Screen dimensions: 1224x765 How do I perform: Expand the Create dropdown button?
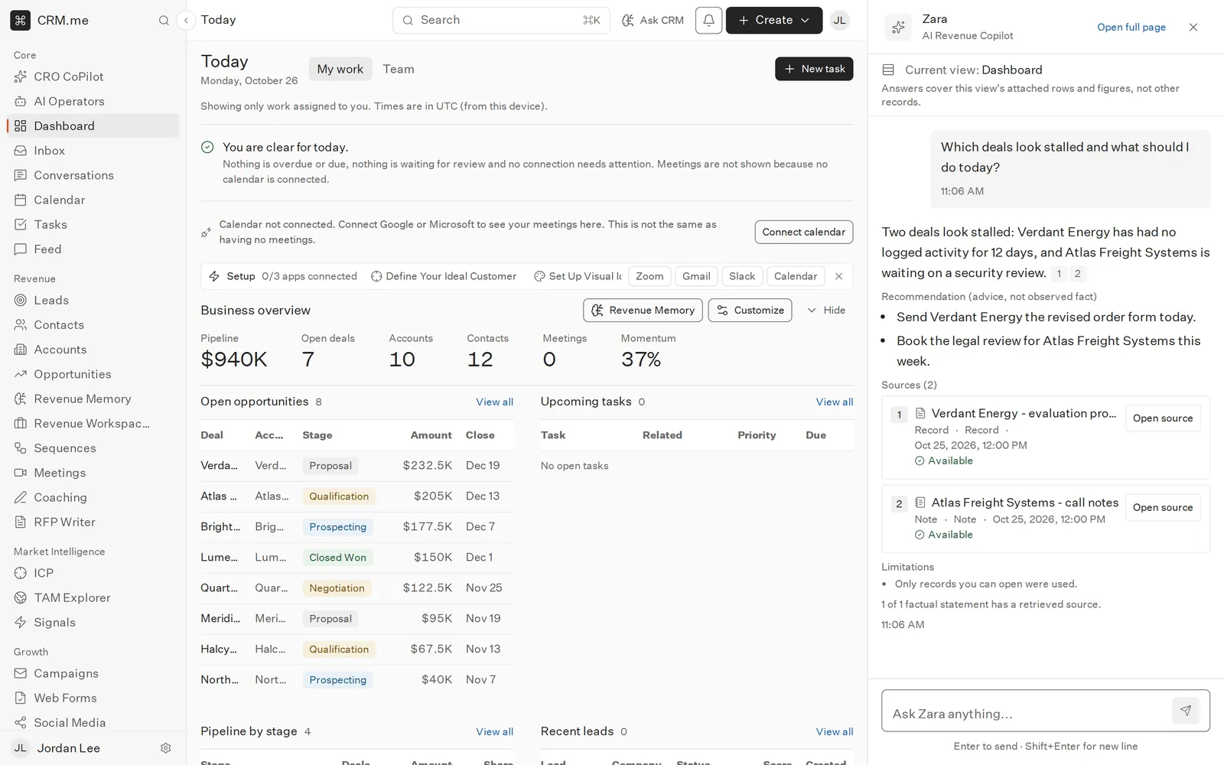(773, 21)
